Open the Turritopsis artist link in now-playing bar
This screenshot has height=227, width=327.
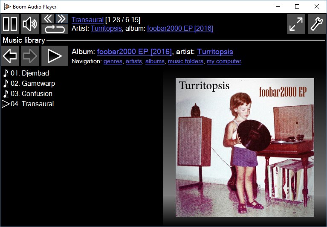pos(106,28)
